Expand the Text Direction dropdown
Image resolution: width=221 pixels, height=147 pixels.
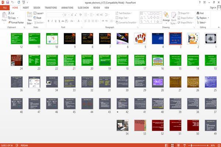click(x=124, y=13)
